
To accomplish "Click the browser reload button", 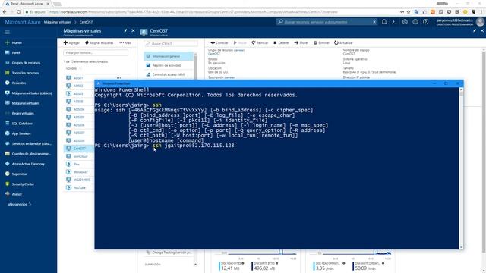I will 18,12.
